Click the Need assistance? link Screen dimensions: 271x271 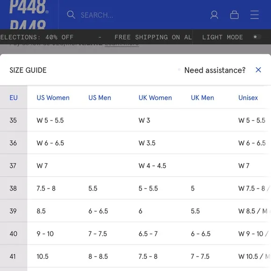(215, 70)
